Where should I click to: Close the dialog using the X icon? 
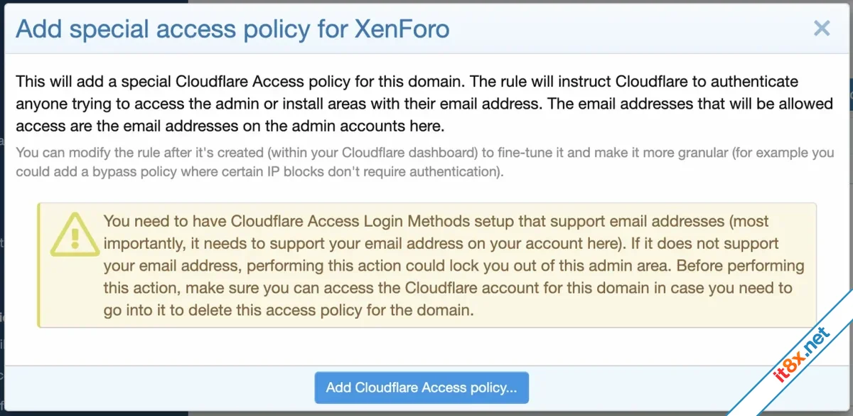point(822,28)
